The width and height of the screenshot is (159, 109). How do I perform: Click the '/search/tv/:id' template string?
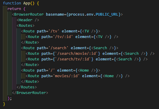(x=73, y=59)
